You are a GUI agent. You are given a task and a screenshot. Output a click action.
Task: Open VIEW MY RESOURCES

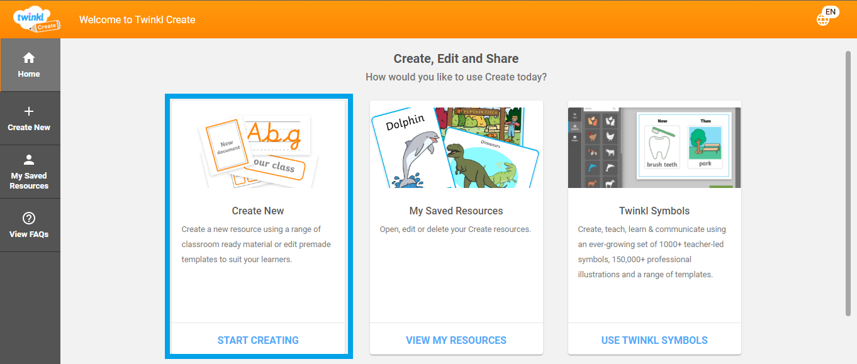tap(456, 339)
